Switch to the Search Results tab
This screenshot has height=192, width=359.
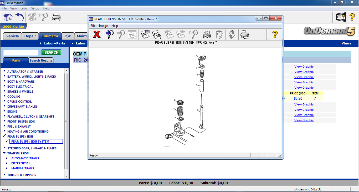click(x=41, y=60)
